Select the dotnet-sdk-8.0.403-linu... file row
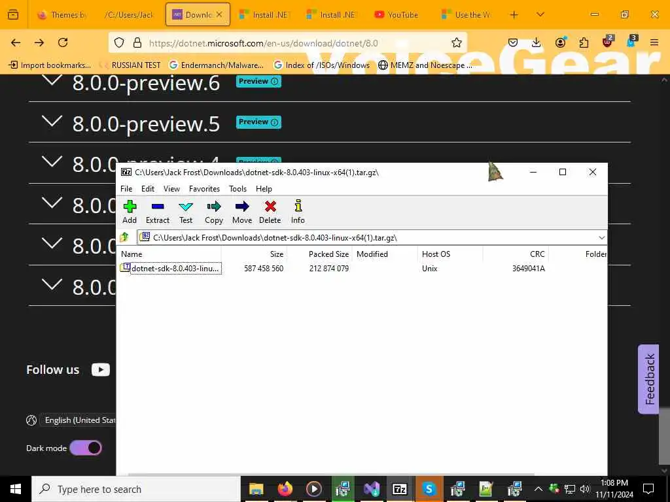The image size is (670, 502). 175,269
